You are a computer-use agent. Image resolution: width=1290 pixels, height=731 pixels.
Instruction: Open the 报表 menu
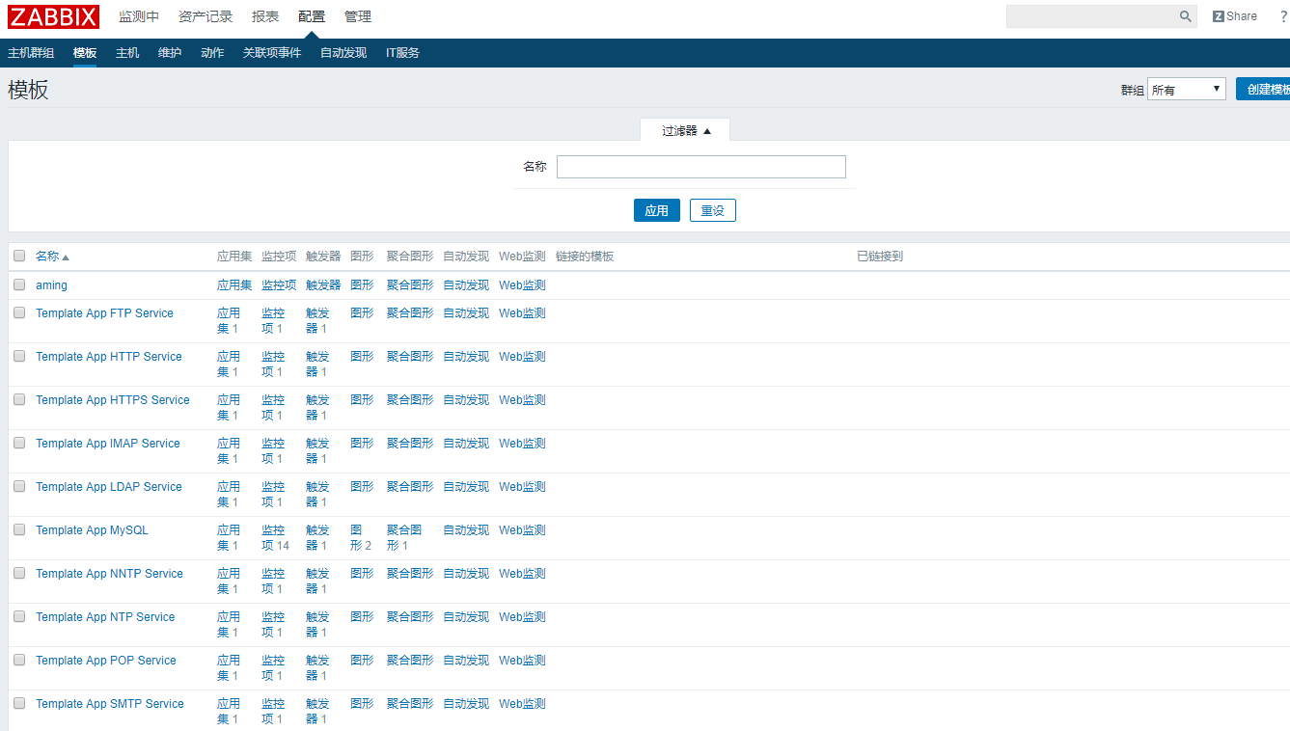tap(265, 16)
